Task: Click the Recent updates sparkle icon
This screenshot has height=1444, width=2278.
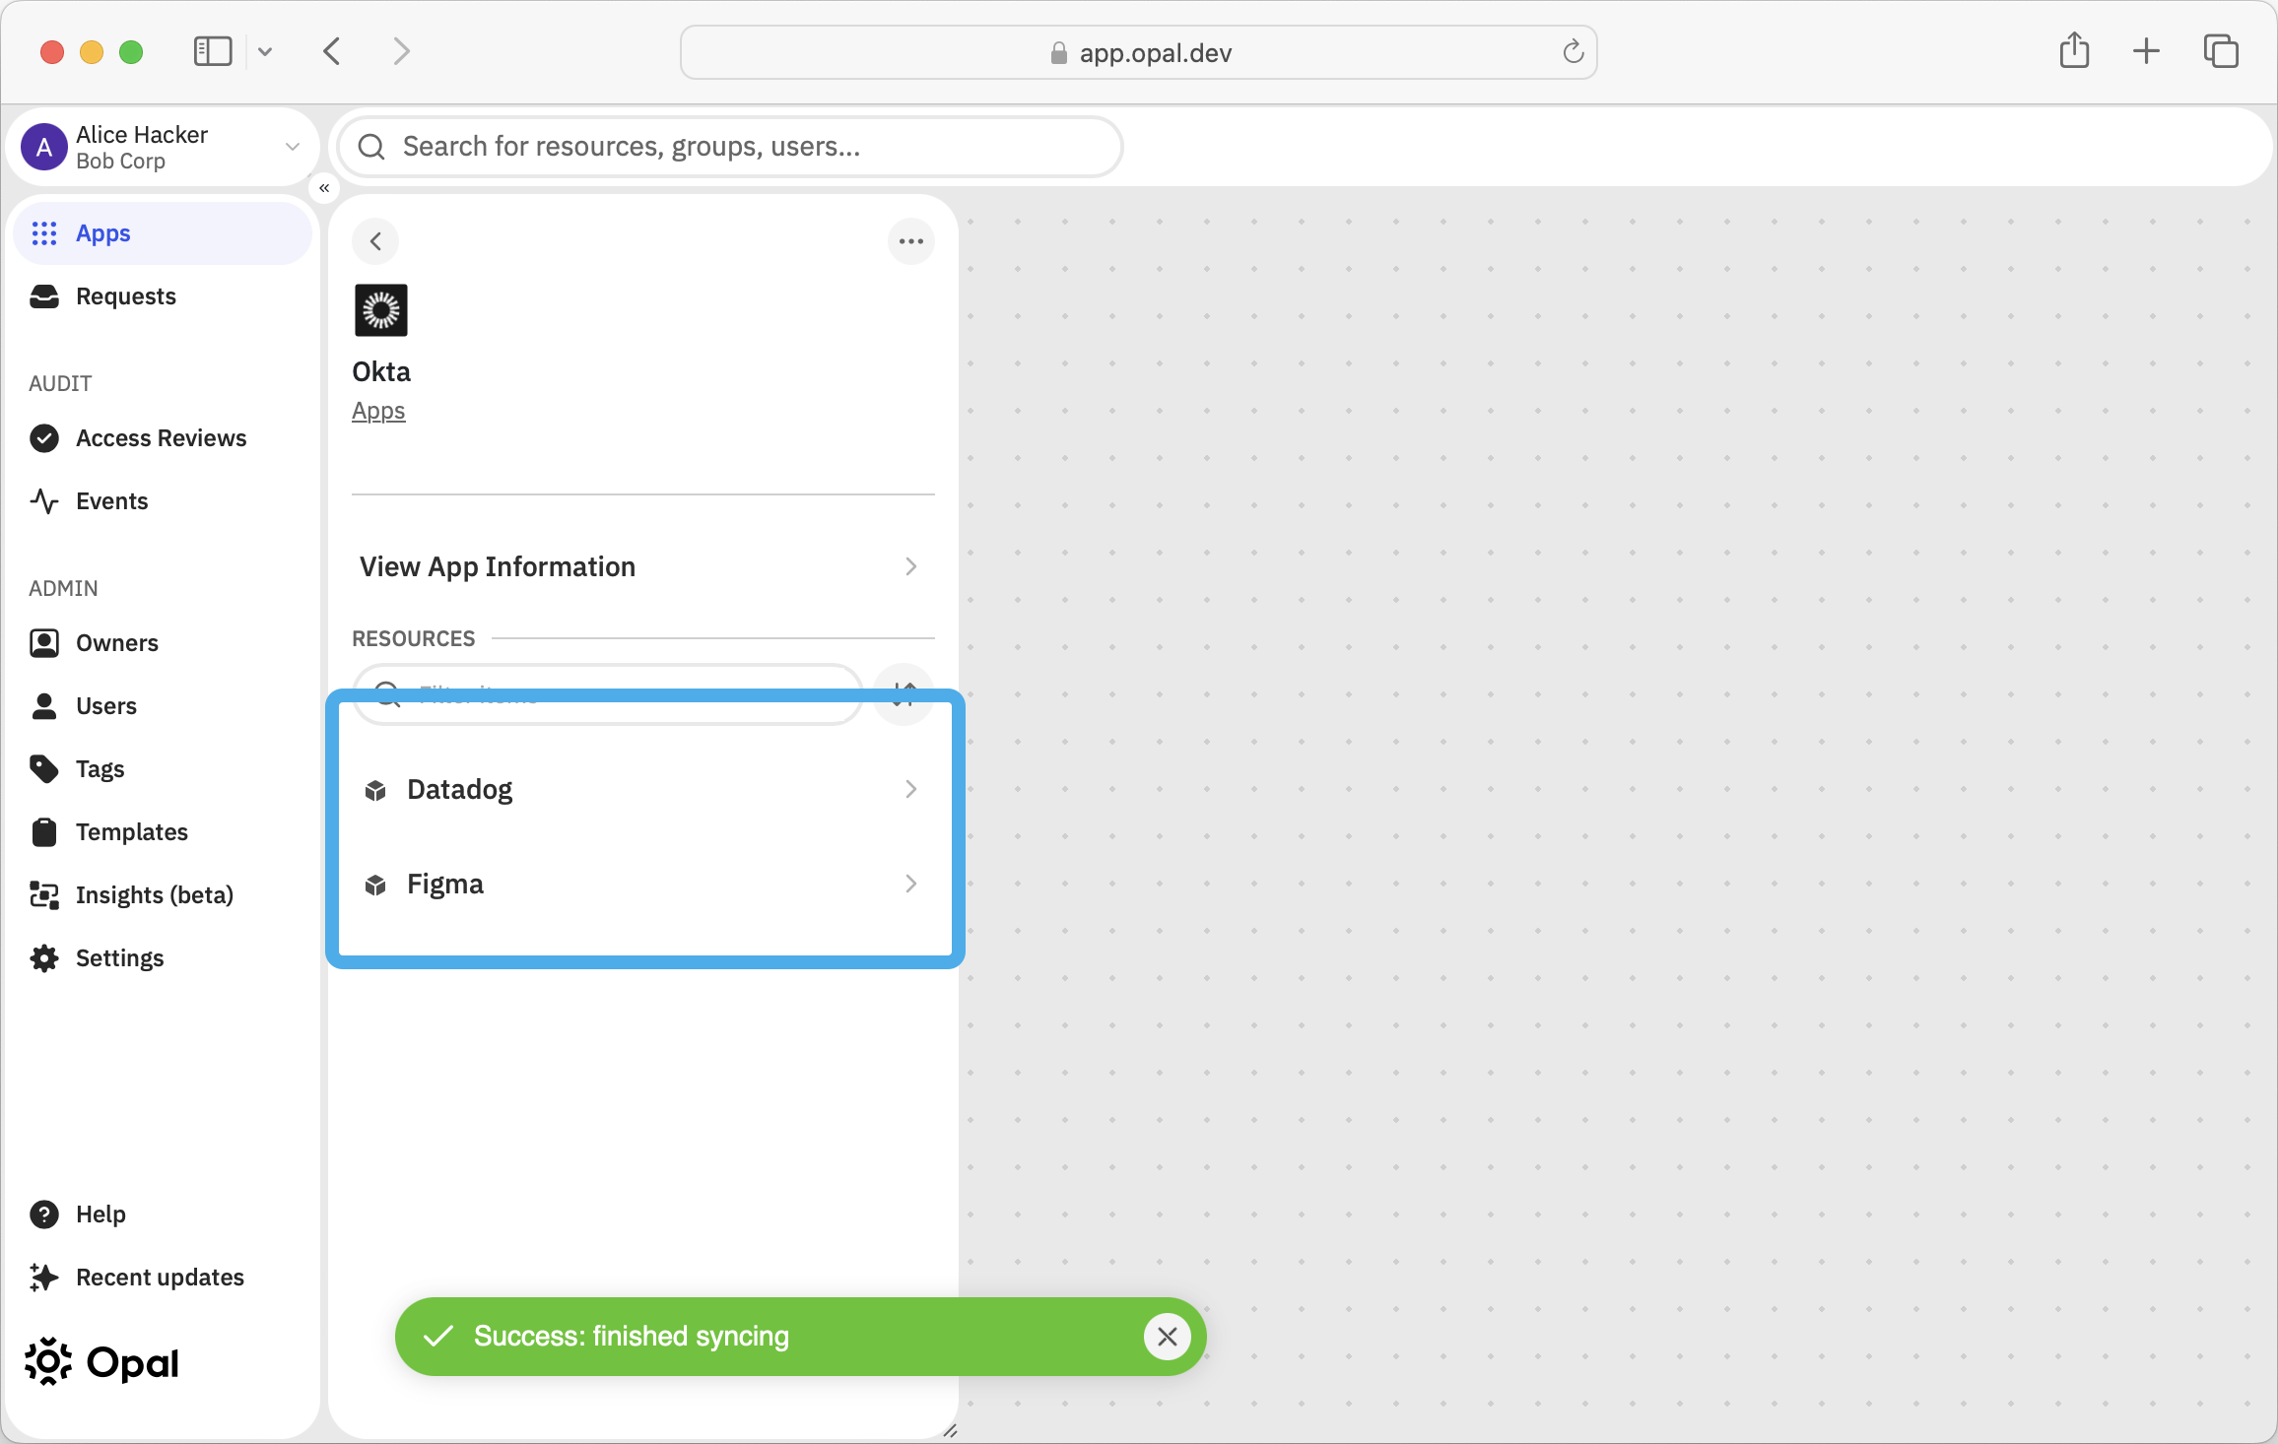Action: (x=44, y=1278)
